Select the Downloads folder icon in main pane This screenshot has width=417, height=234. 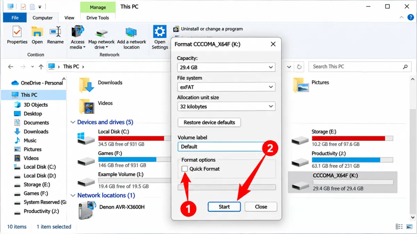pyautogui.click(x=87, y=85)
